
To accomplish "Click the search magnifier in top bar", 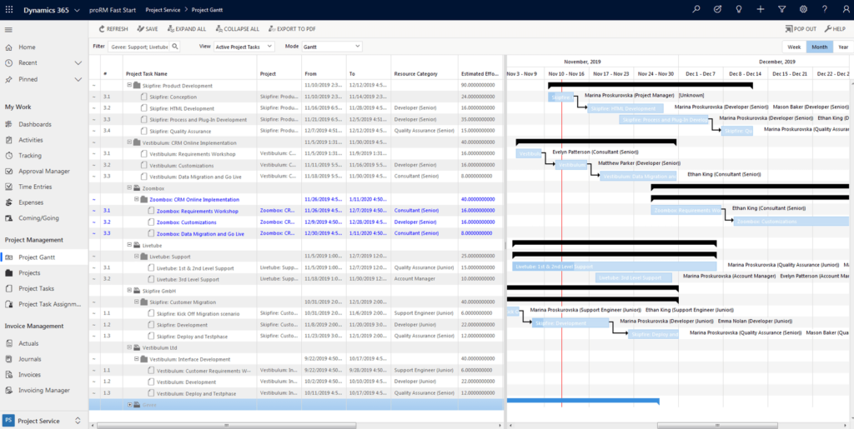I will point(696,9).
